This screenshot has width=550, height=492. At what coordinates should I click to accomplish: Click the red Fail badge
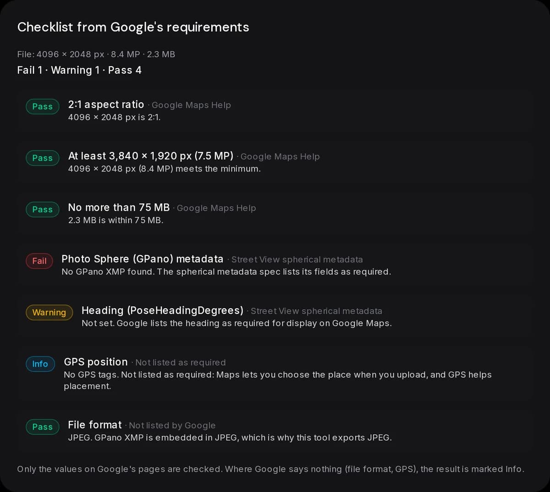[x=39, y=261]
